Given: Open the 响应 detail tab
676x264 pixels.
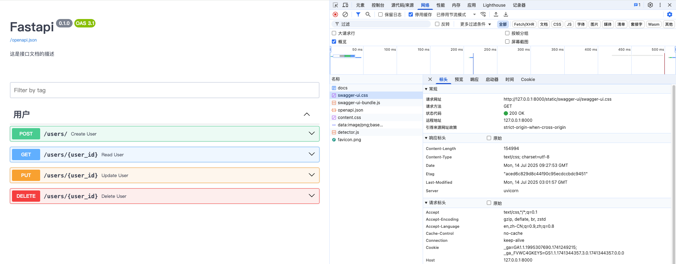Looking at the screenshot, I should click(475, 79).
